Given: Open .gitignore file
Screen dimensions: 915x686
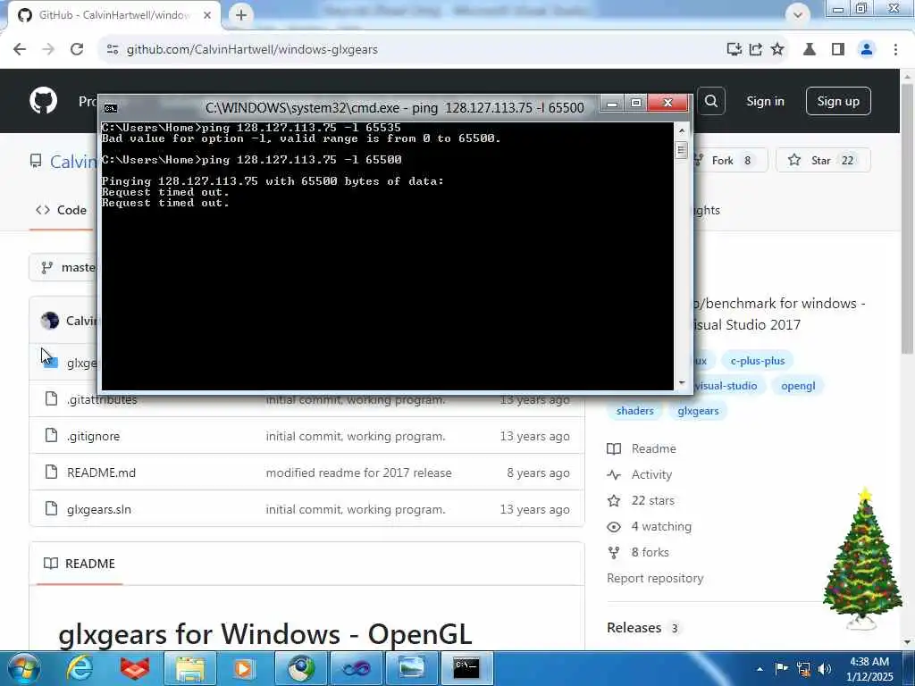Looking at the screenshot, I should coord(93,436).
